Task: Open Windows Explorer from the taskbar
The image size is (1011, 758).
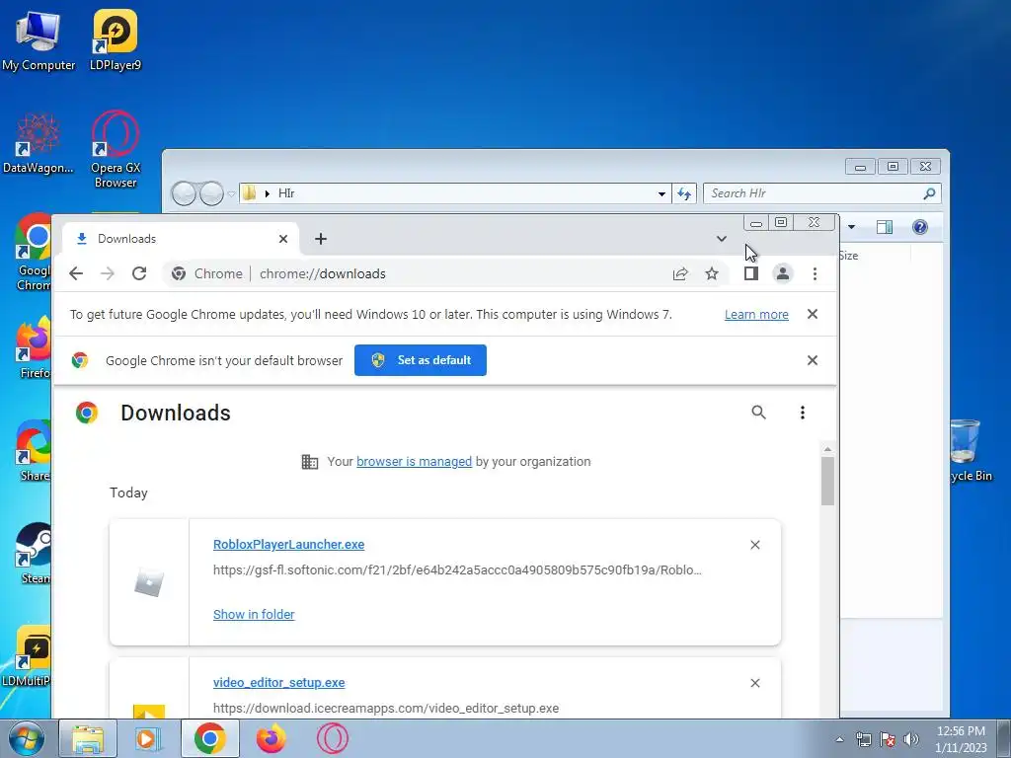Action: [88, 738]
